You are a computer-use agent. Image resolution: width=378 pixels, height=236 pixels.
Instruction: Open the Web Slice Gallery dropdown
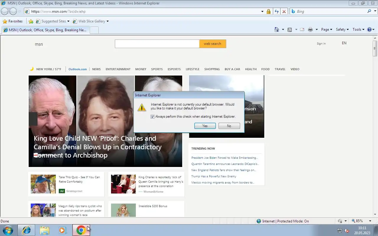(107, 21)
